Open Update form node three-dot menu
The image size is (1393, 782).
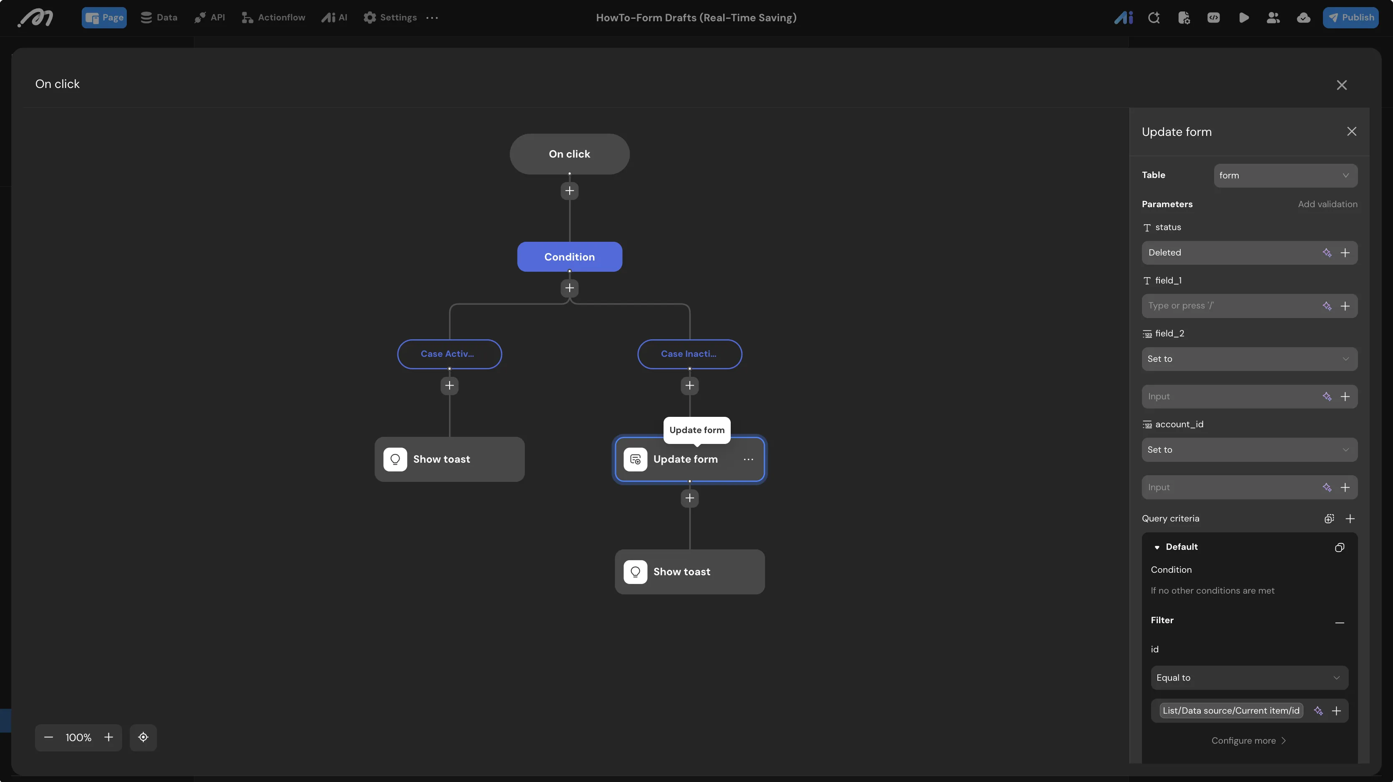pos(748,459)
